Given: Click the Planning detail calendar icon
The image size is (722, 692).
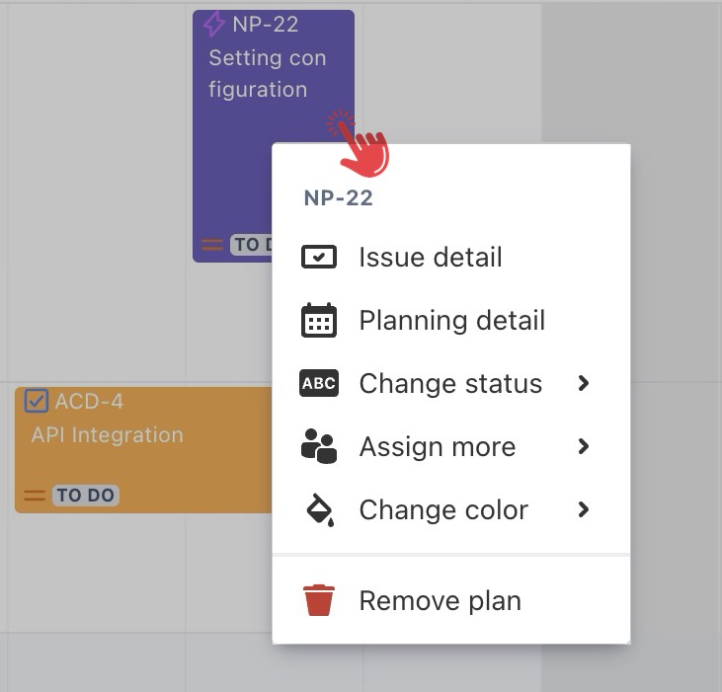Looking at the screenshot, I should coord(318,321).
